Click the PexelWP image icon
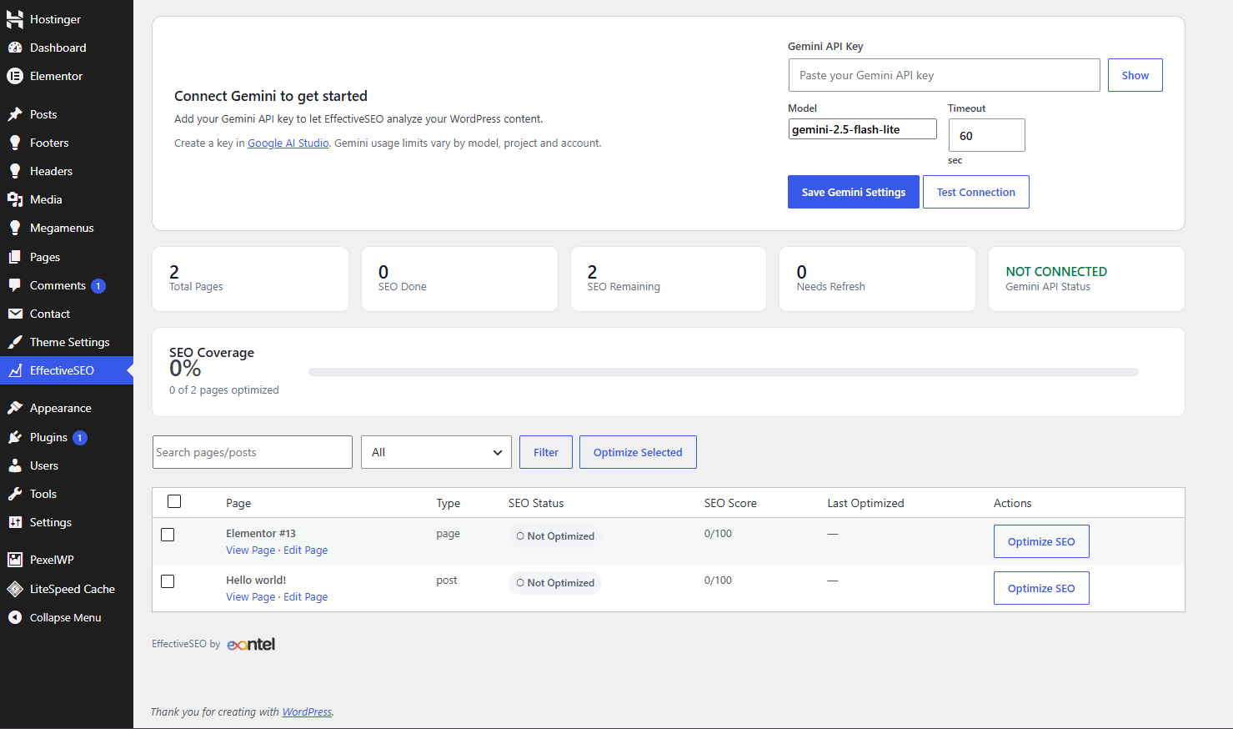 coord(15,560)
